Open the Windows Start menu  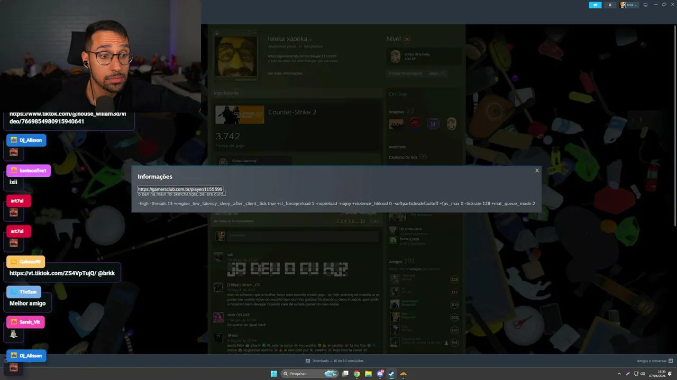(274, 374)
